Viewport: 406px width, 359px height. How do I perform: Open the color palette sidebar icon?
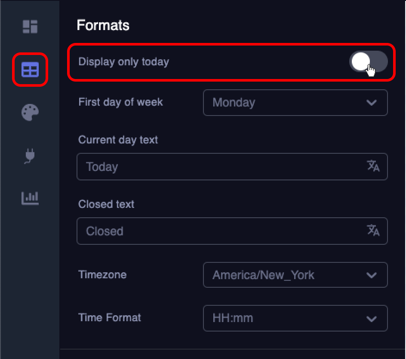30,112
